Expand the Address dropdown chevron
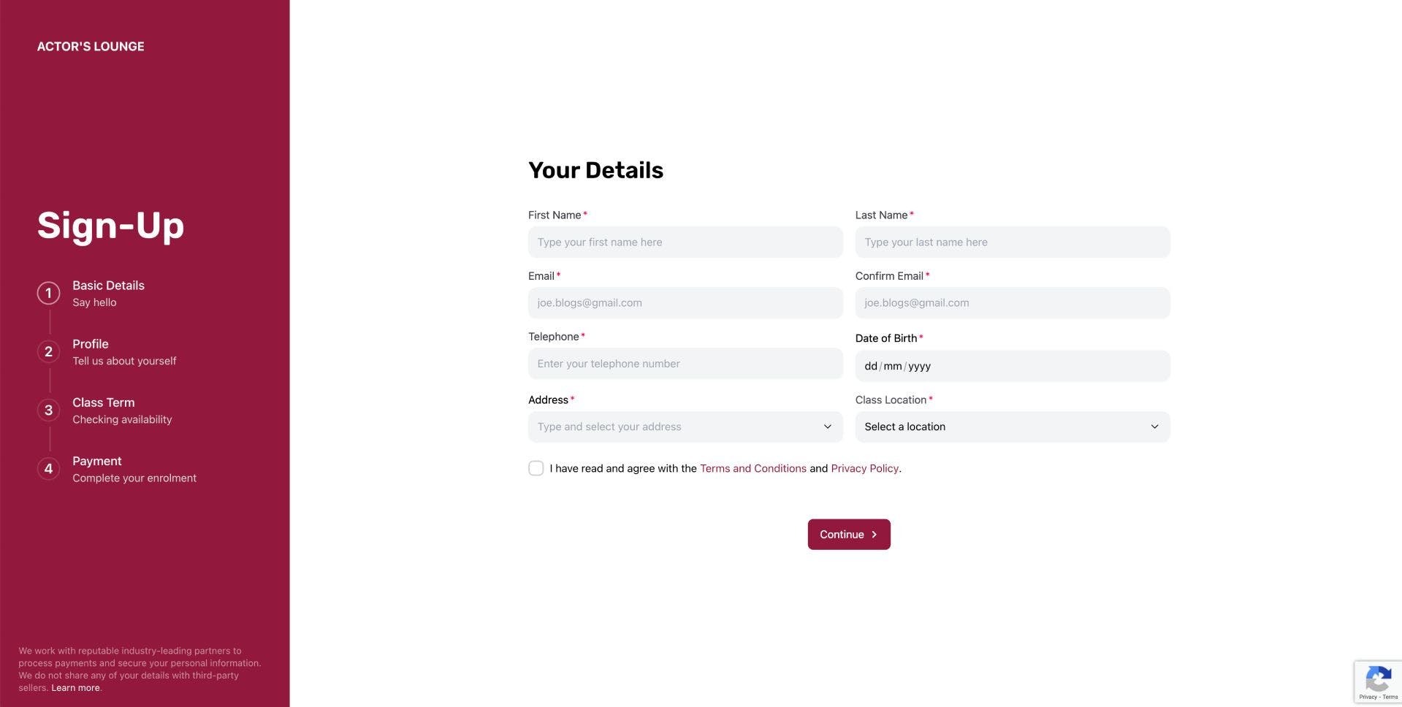Image resolution: width=1402 pixels, height=707 pixels. point(827,427)
